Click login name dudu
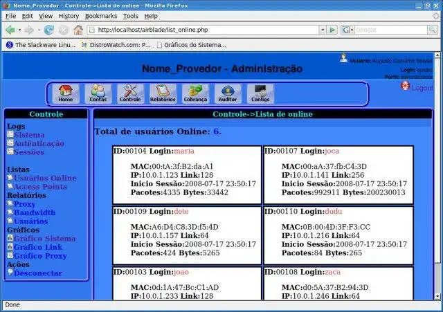This screenshot has width=443, height=312. [x=334, y=212]
